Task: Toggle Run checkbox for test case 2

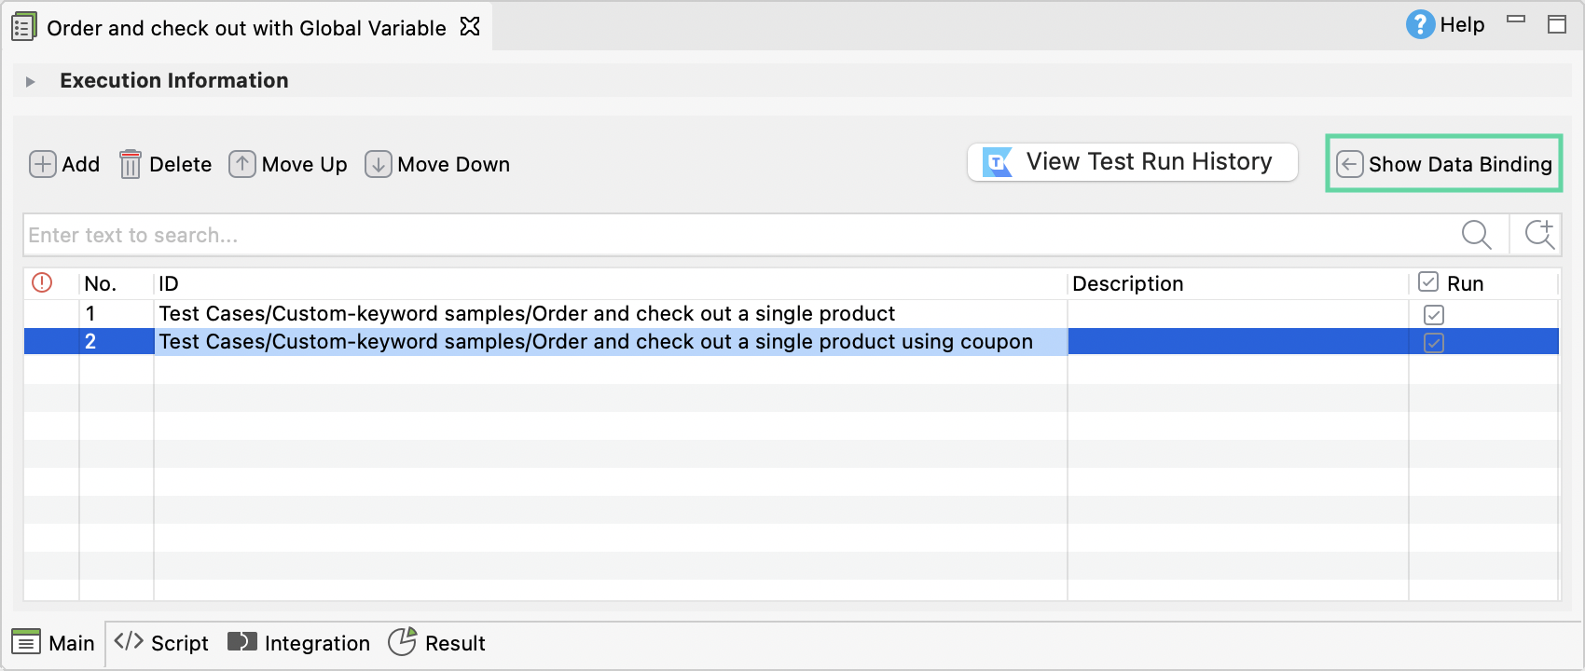Action: (1434, 343)
